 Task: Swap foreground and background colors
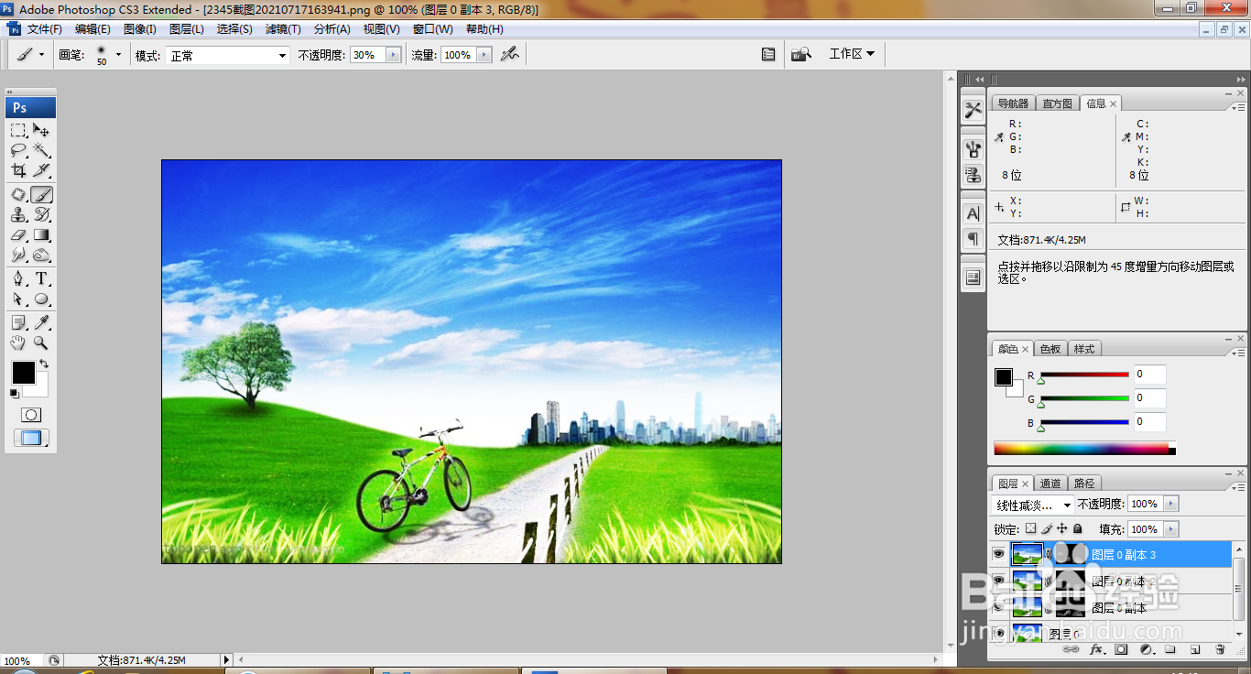44,364
